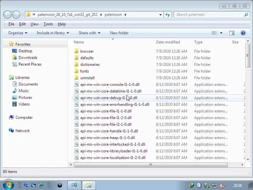The height and width of the screenshot is (190, 253).
Task: Click the Desktop icon in the navigation pane
Action: pyautogui.click(x=15, y=51)
